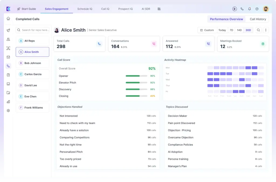Screen dimensions: 276x182
Task: Select Bob Johnson from the reps list
Action: coord(32,63)
